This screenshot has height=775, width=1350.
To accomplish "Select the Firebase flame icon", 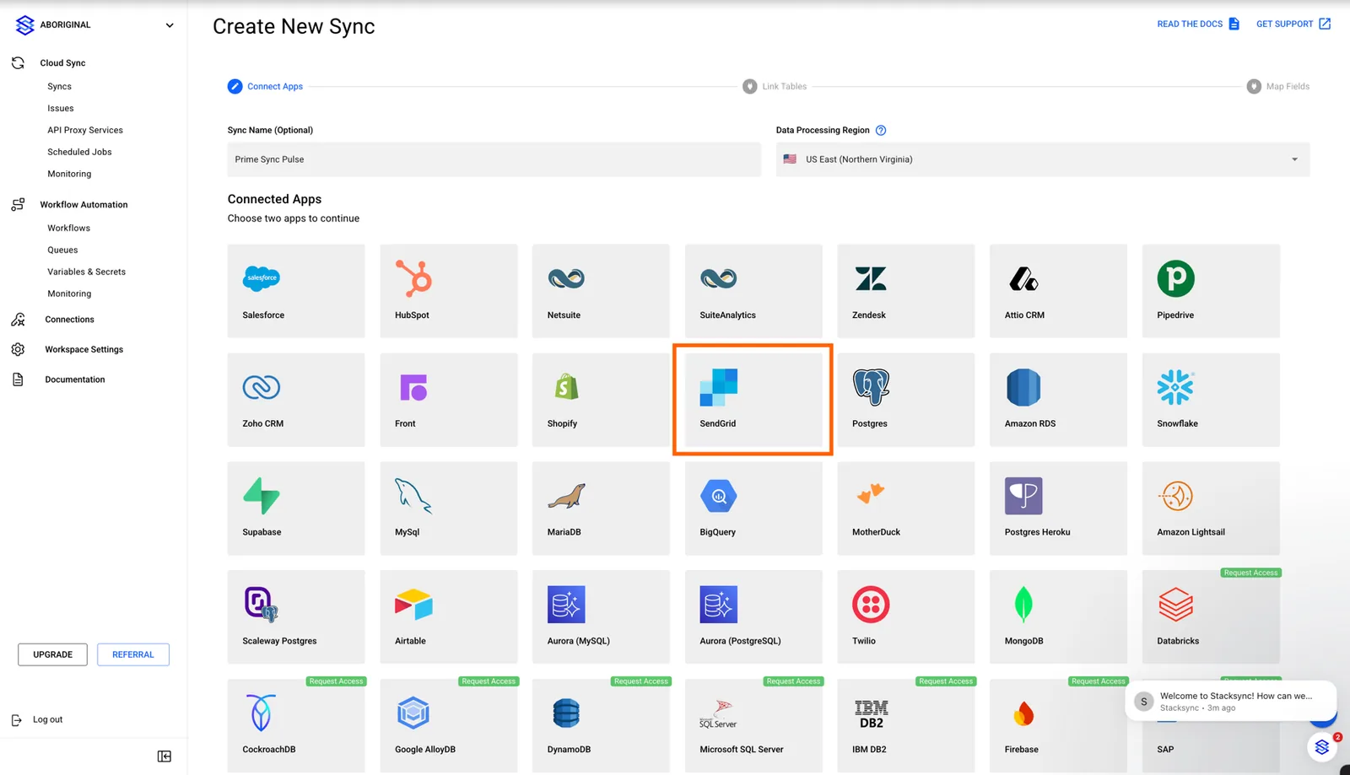I will click(x=1023, y=713).
